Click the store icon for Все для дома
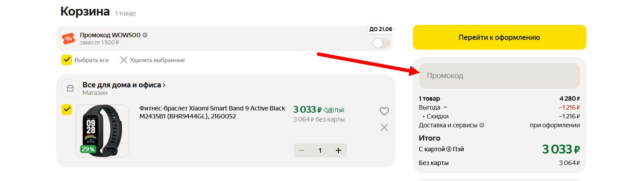The width and height of the screenshot is (642, 181). point(70,88)
